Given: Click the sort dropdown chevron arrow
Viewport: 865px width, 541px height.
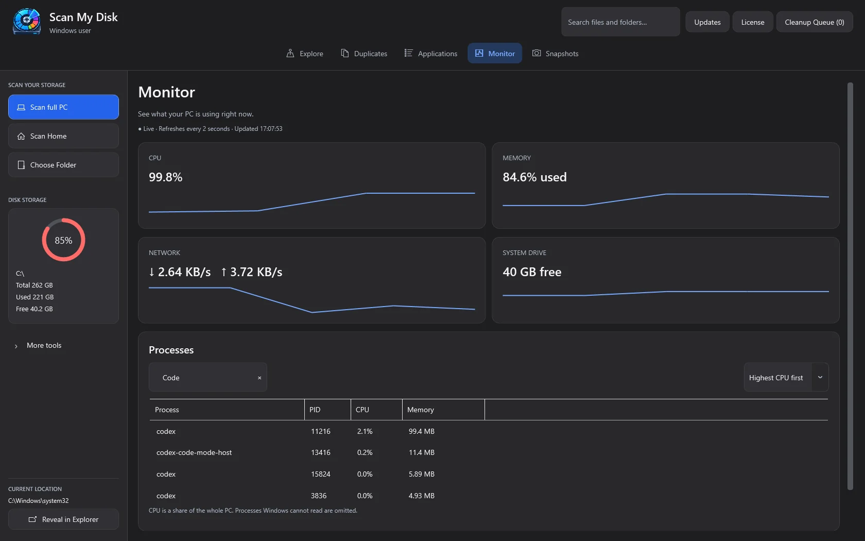Looking at the screenshot, I should (820, 377).
